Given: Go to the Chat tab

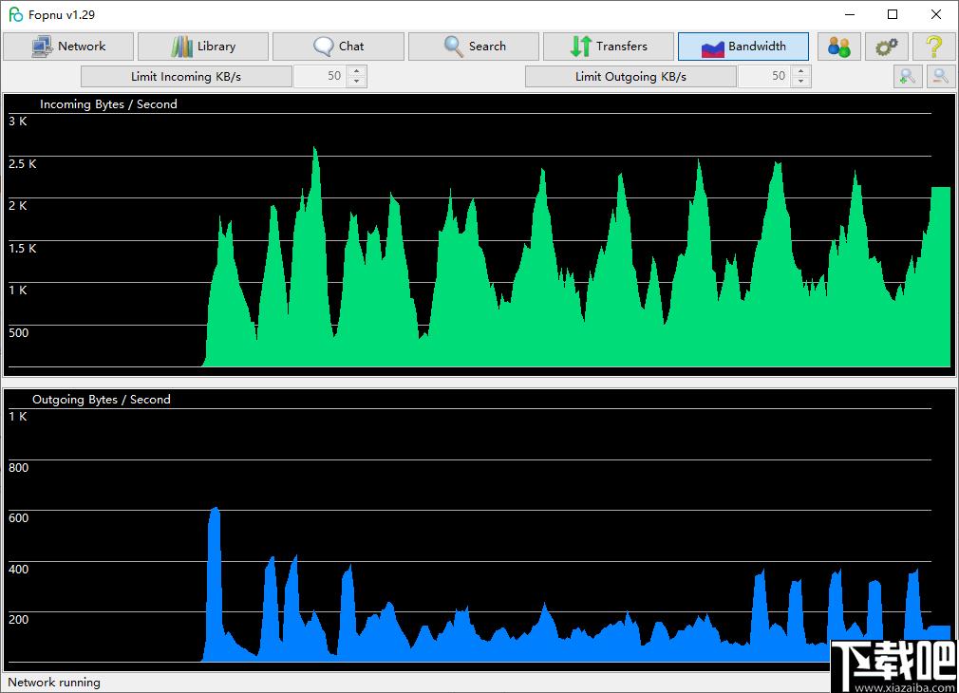Looking at the screenshot, I should (338, 47).
